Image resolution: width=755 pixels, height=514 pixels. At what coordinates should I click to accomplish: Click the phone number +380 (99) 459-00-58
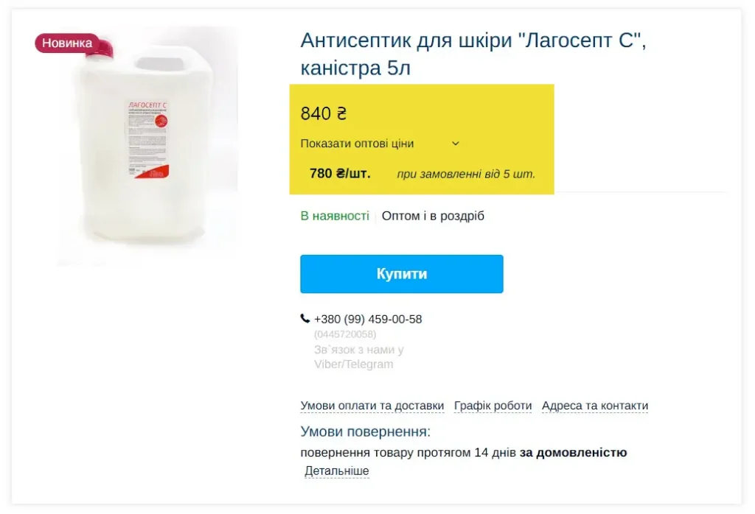(368, 320)
